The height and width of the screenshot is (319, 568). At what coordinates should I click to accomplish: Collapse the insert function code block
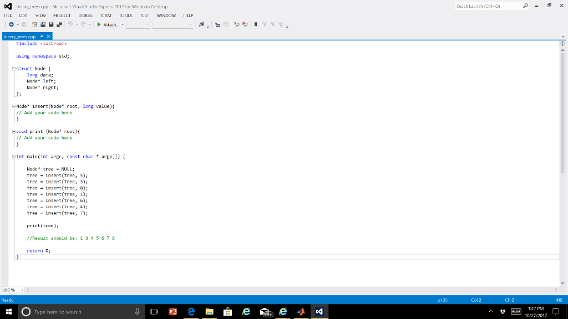click(14, 106)
